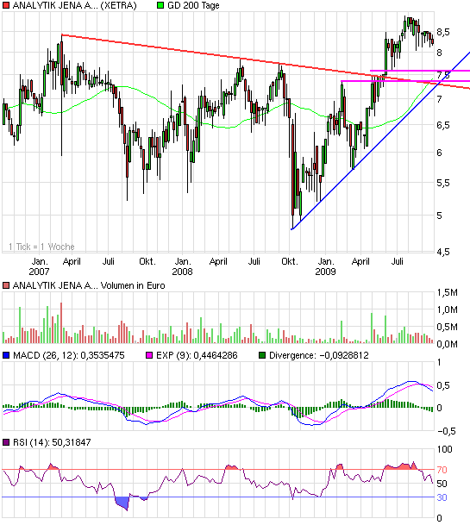The width and height of the screenshot is (470, 525).
Task: Click 'RSI (14): 50,31847' text
Action: click(52, 442)
